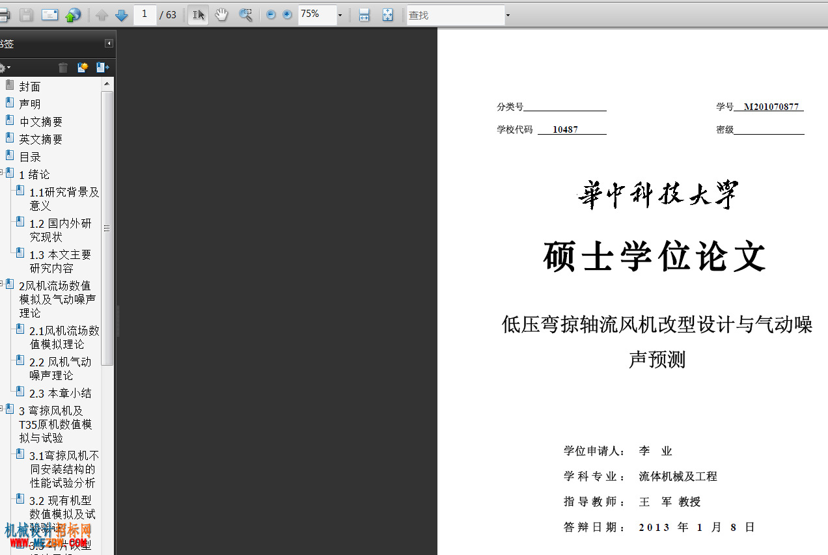
Task: Click the student number M201070877
Action: point(771,107)
